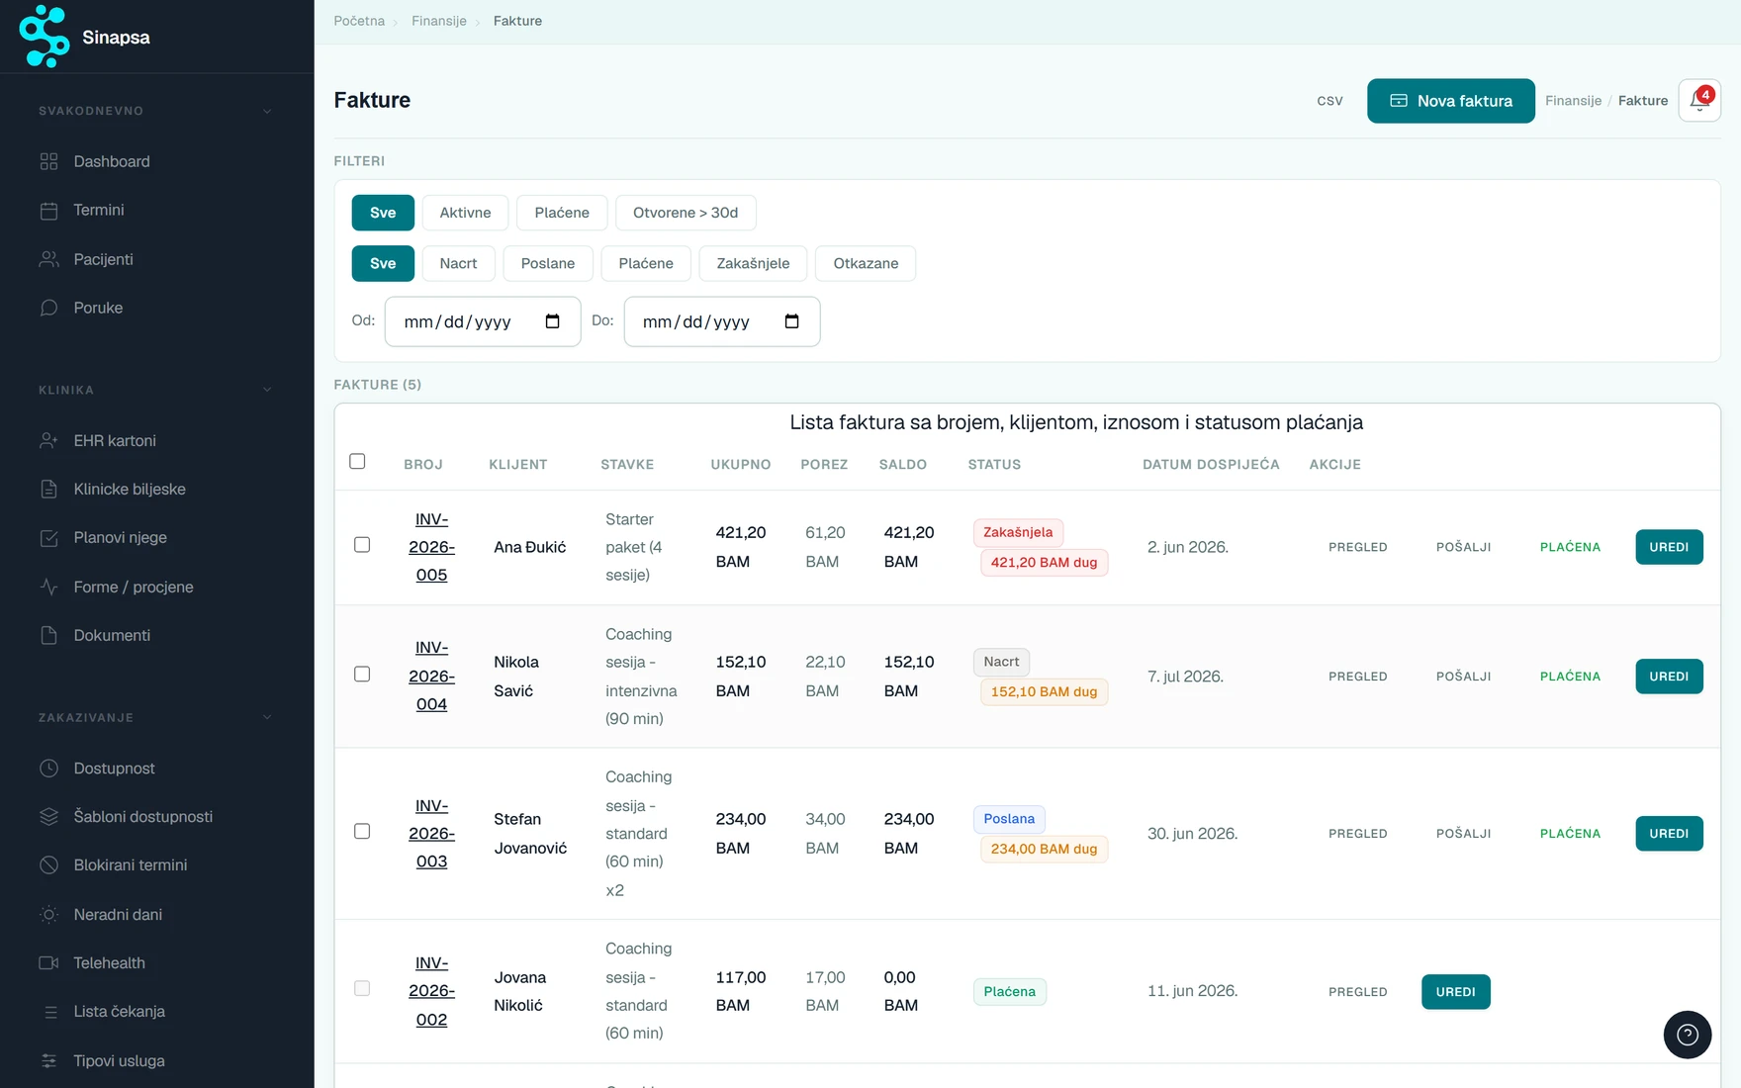This screenshot has height=1088, width=1741.
Task: Click the Zakašnjela status badge
Action: coord(1018,532)
